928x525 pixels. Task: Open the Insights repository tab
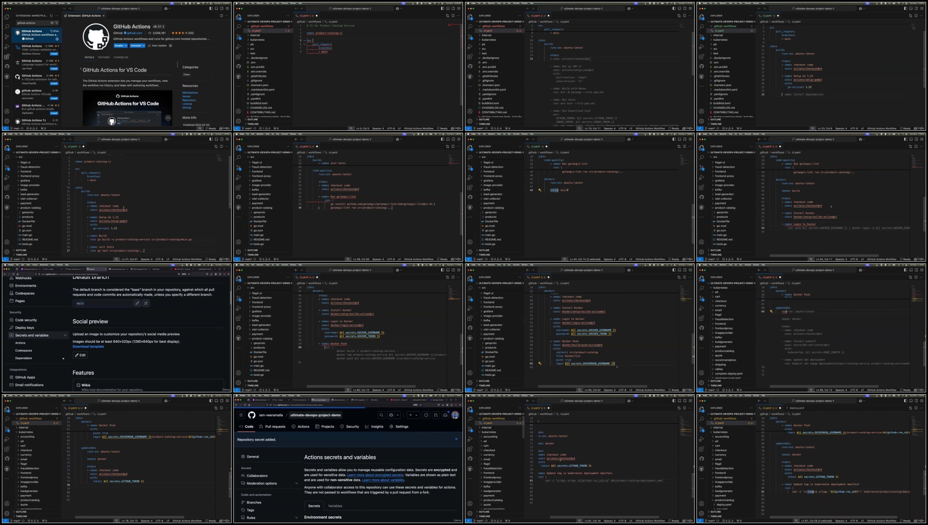374,426
